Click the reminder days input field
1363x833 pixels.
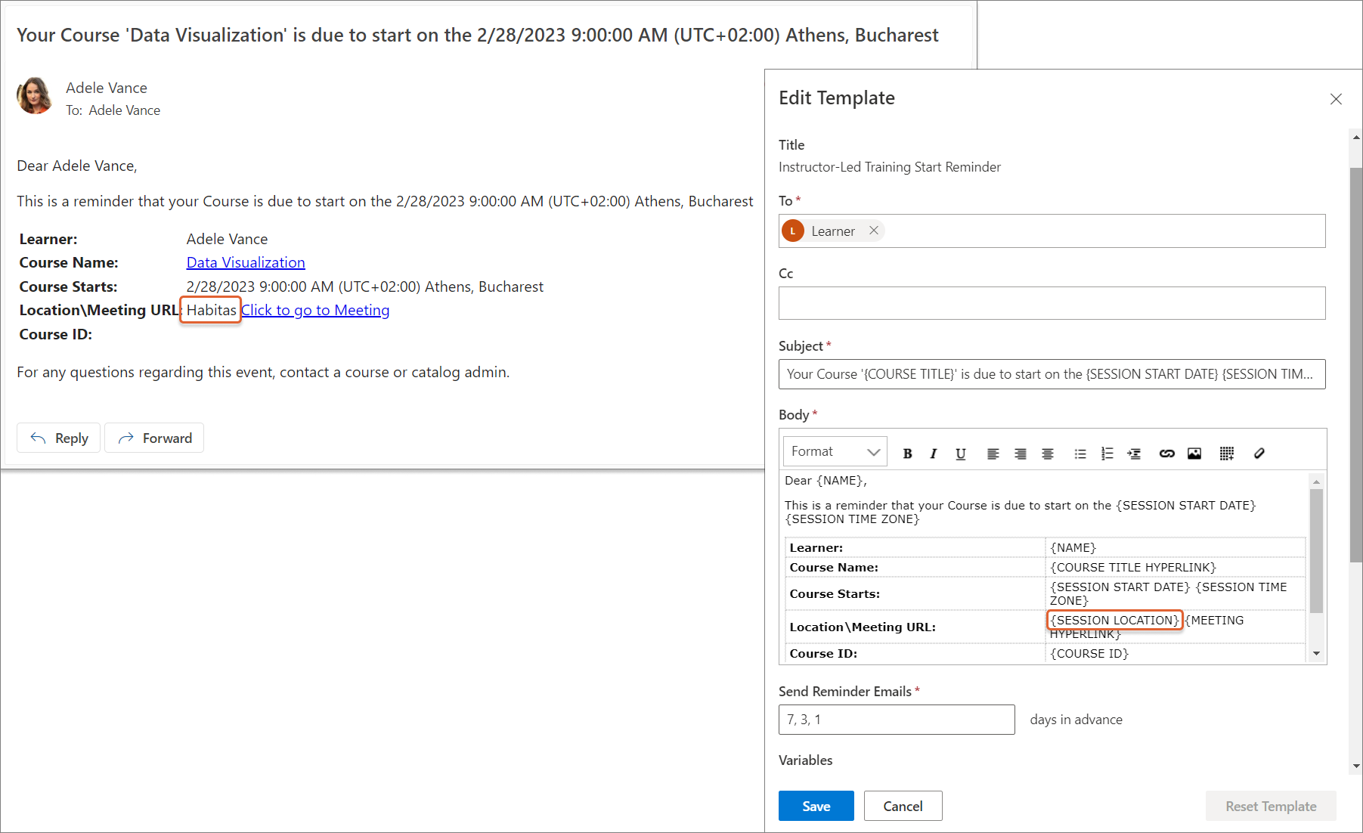(x=896, y=720)
